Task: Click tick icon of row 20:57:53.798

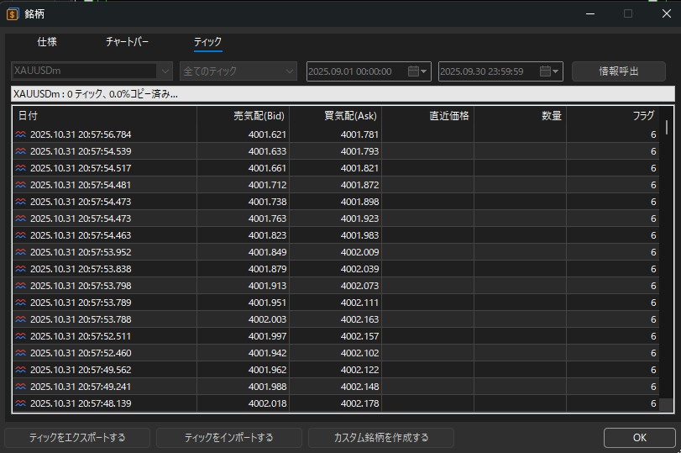Action: click(20, 286)
